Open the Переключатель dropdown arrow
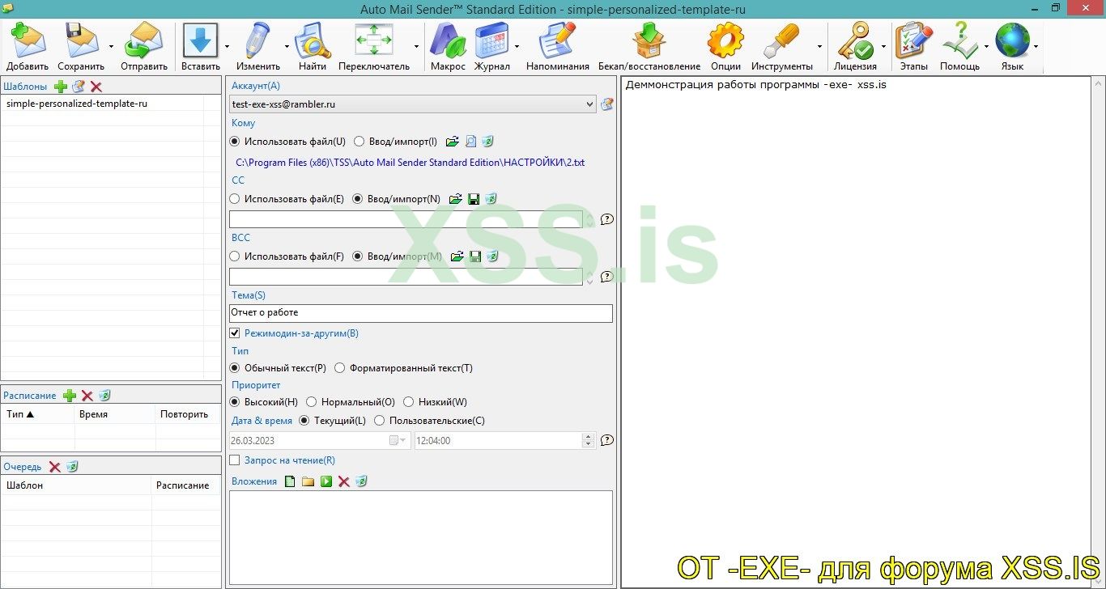The width and height of the screenshot is (1106, 589). click(x=416, y=47)
